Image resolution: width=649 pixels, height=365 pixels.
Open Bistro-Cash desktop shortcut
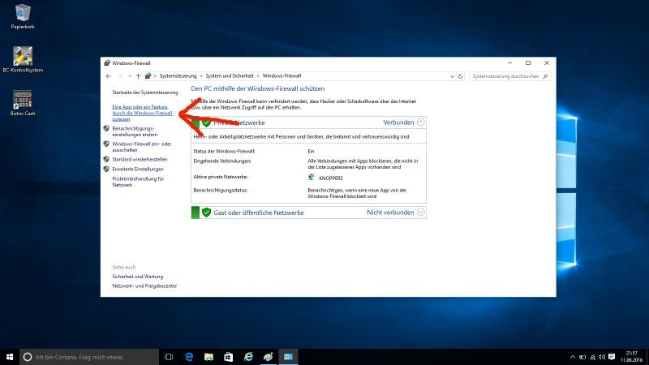(x=23, y=103)
